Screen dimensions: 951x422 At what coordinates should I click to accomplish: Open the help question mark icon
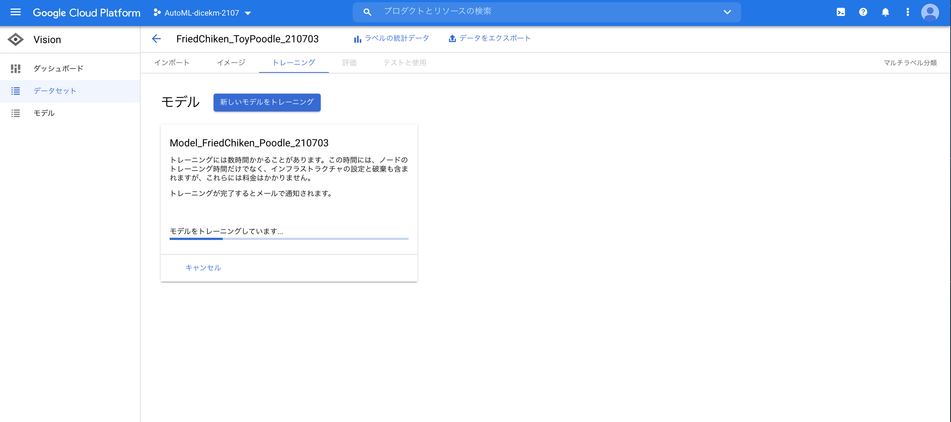[x=863, y=12]
